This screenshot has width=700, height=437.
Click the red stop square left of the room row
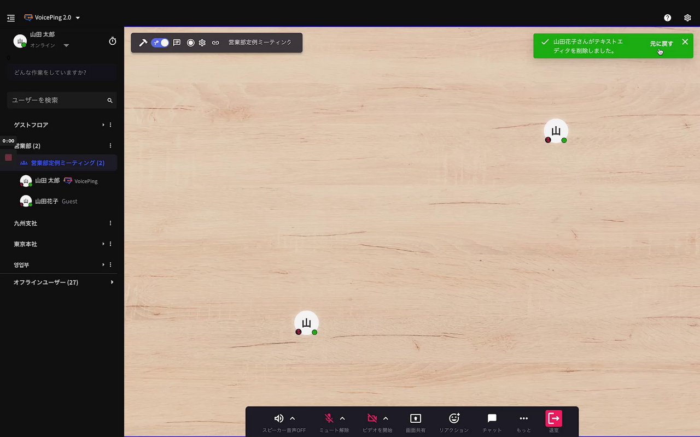(x=8, y=157)
